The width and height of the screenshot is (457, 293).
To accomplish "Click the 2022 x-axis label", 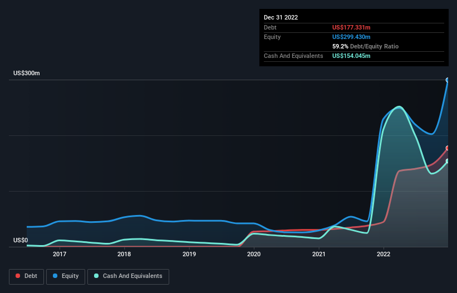I will point(384,254).
